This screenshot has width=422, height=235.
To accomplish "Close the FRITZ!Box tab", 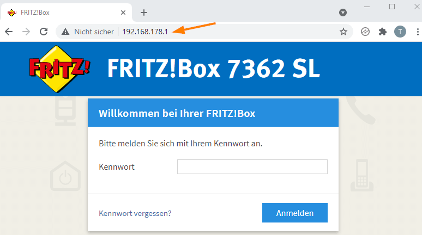I will tap(123, 13).
